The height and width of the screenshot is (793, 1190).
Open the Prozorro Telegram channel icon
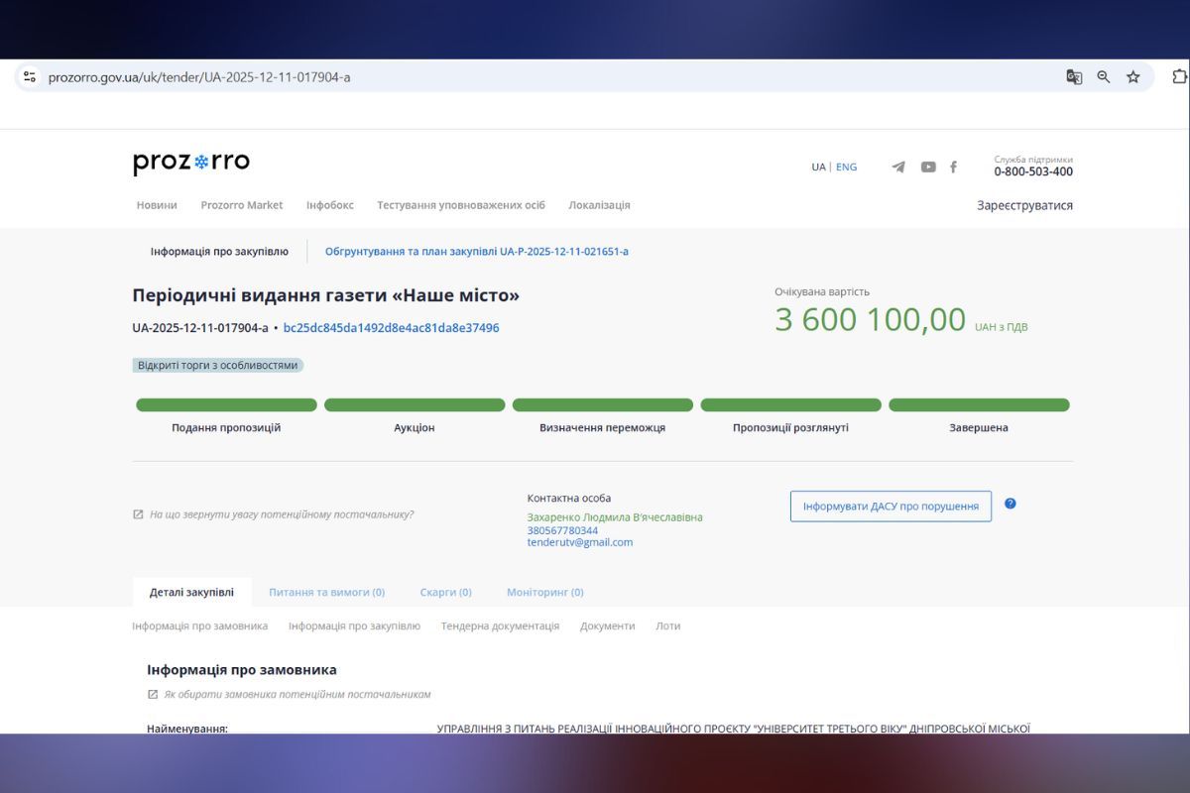(x=898, y=167)
